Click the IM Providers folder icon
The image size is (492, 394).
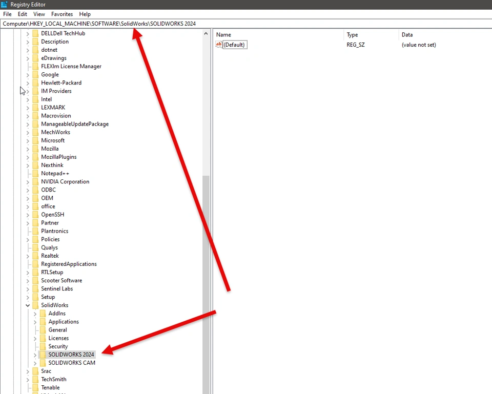[35, 91]
